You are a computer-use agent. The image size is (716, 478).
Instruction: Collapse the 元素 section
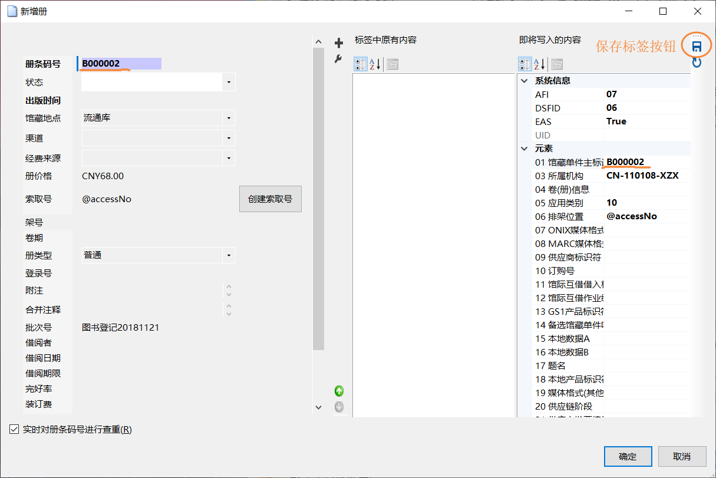[x=524, y=149]
